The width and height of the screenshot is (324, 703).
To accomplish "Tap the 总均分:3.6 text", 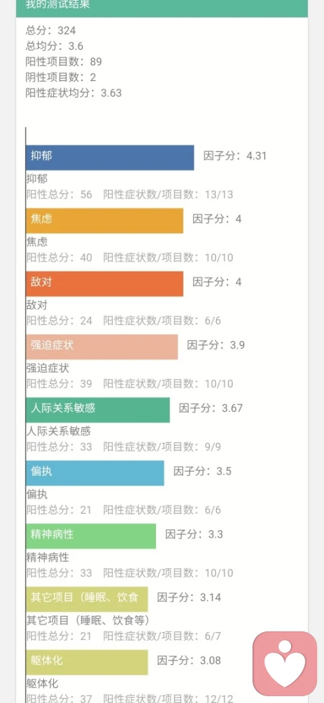I will coord(55,46).
